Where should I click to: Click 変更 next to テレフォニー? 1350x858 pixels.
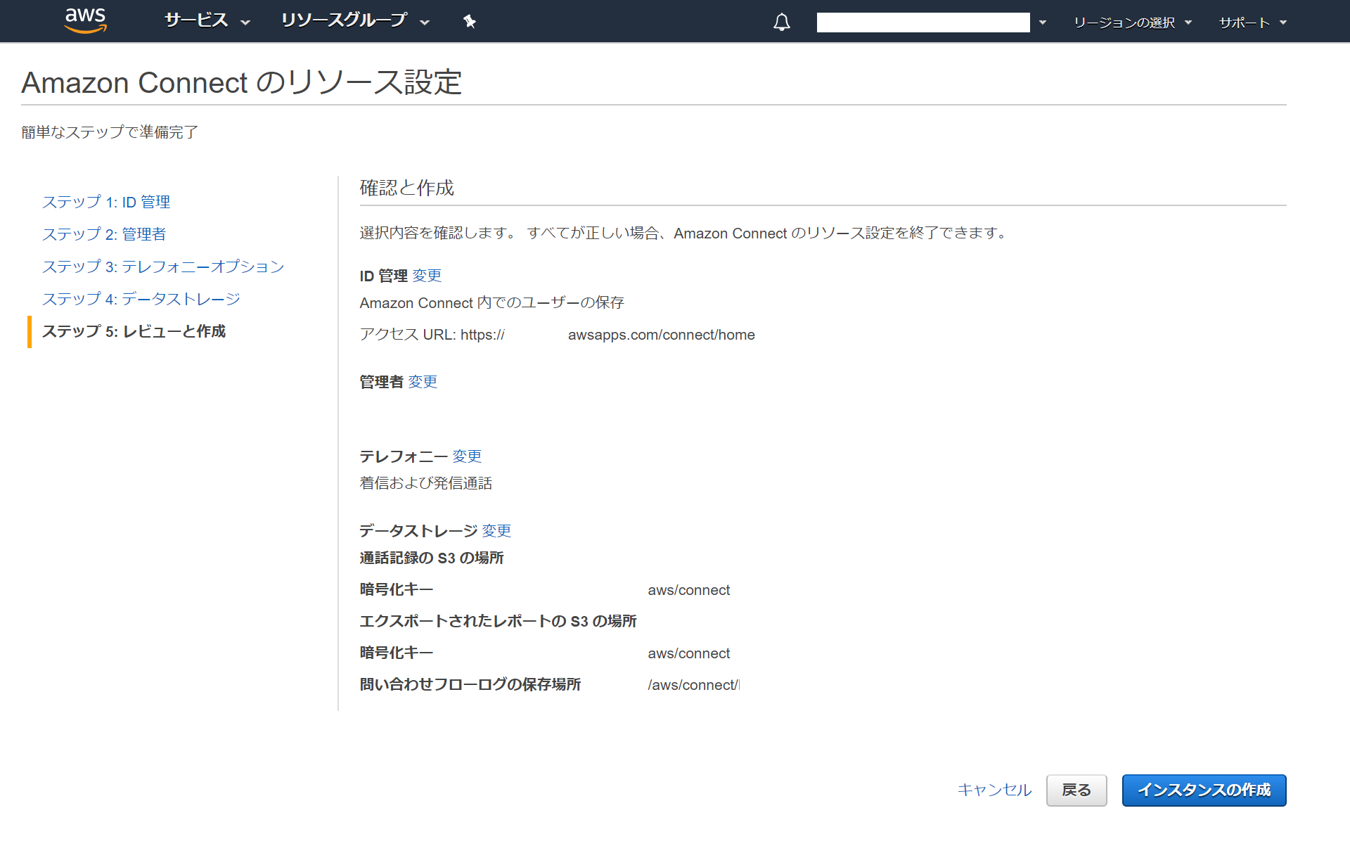point(467,456)
